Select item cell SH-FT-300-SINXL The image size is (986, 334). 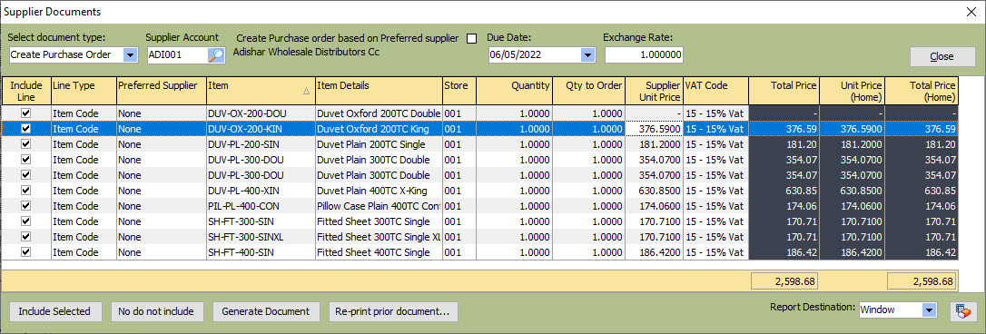[x=261, y=237]
